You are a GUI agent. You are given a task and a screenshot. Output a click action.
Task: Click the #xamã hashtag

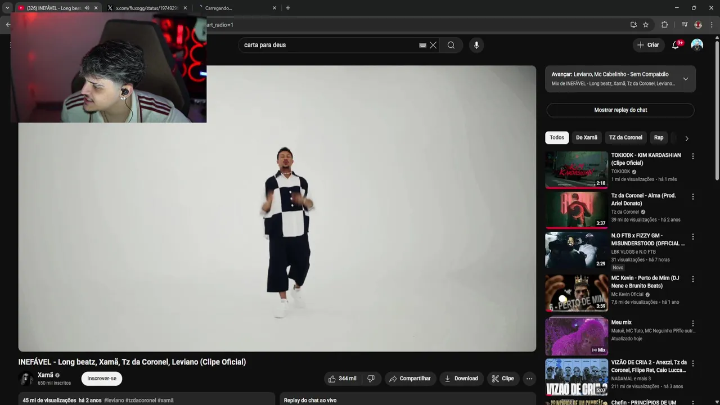click(x=165, y=400)
